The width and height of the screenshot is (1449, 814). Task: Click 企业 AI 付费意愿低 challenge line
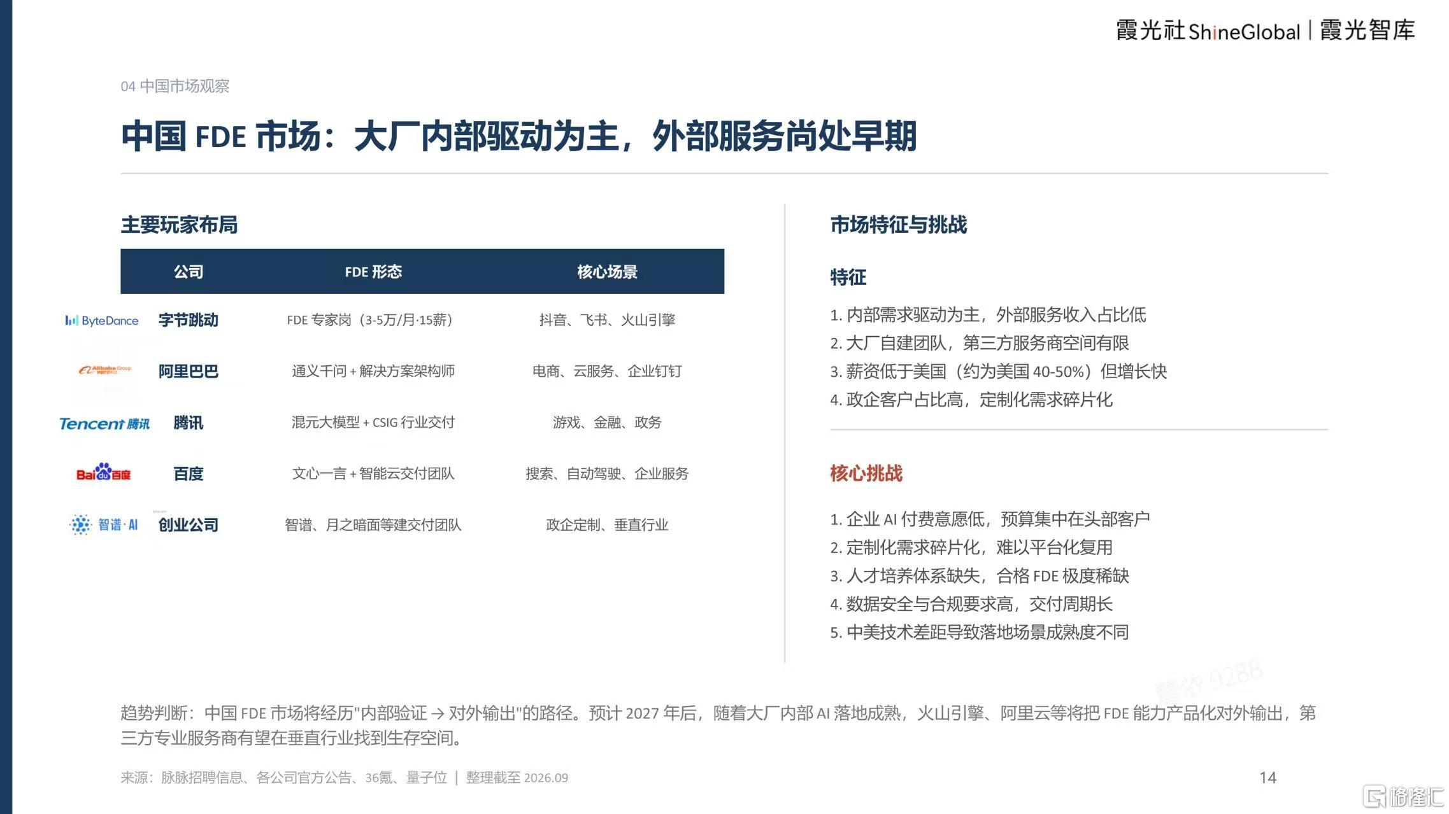[990, 519]
